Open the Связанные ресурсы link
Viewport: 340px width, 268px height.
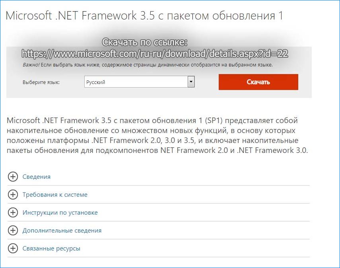coord(51,248)
